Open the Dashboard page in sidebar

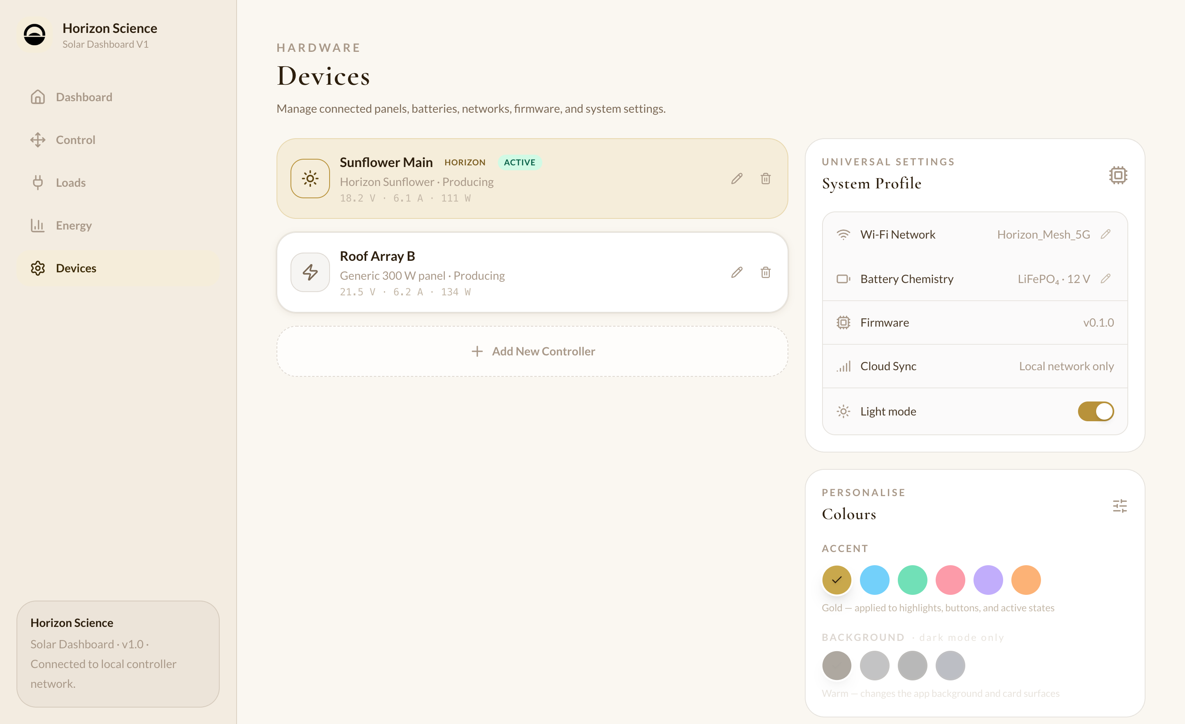pos(118,97)
